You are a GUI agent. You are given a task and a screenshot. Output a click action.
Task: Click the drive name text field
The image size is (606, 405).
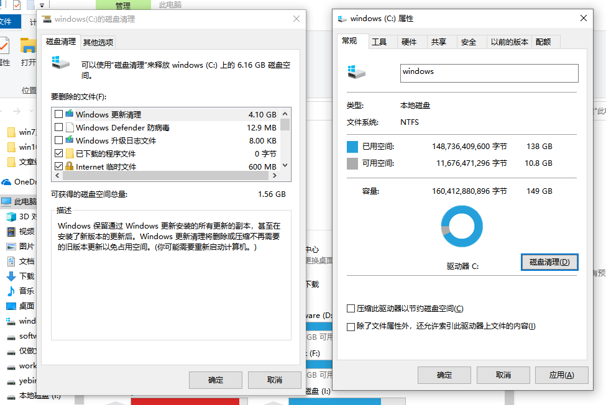[x=489, y=72]
